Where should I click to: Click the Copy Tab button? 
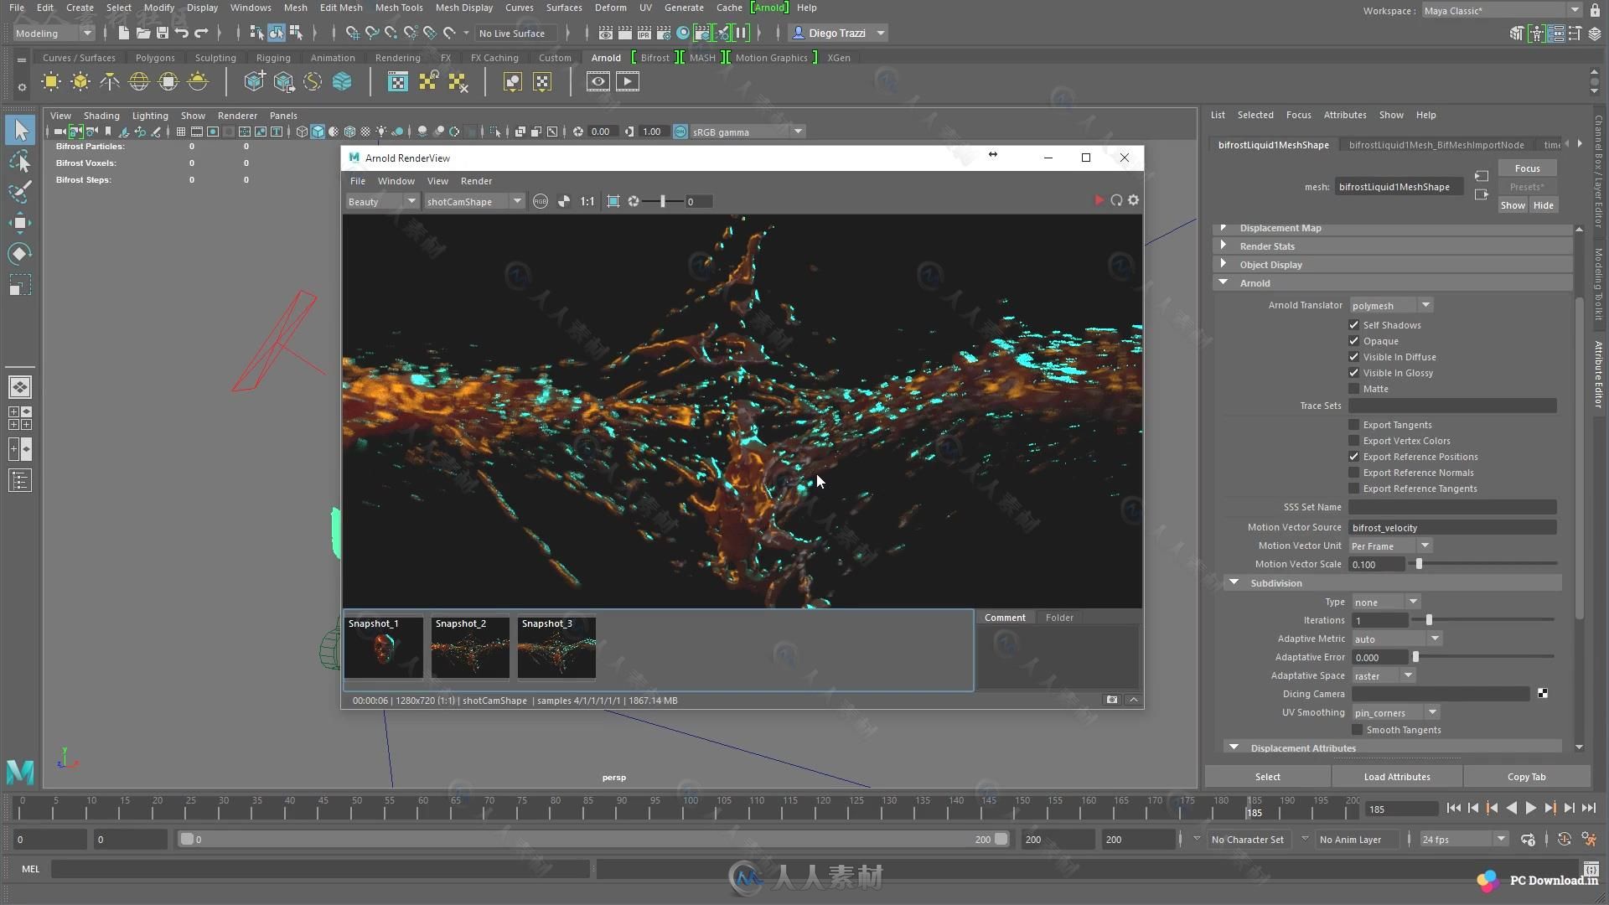point(1526,777)
